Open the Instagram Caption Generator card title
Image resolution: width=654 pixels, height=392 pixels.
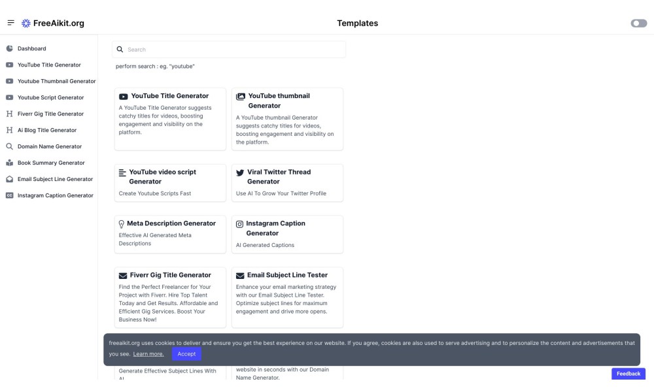[275, 228]
